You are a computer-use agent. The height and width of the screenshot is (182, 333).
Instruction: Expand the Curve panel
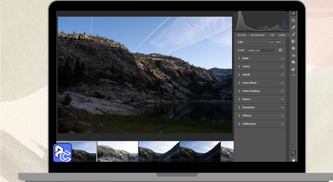pos(246,67)
